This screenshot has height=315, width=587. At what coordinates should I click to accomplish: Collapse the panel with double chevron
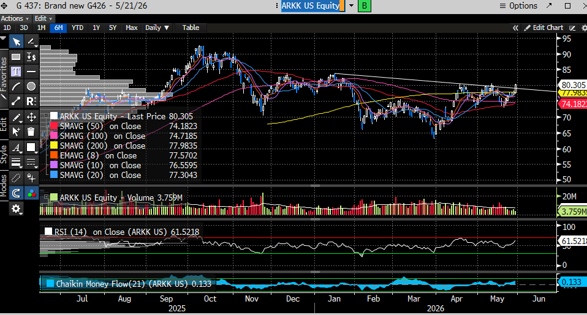click(515, 28)
